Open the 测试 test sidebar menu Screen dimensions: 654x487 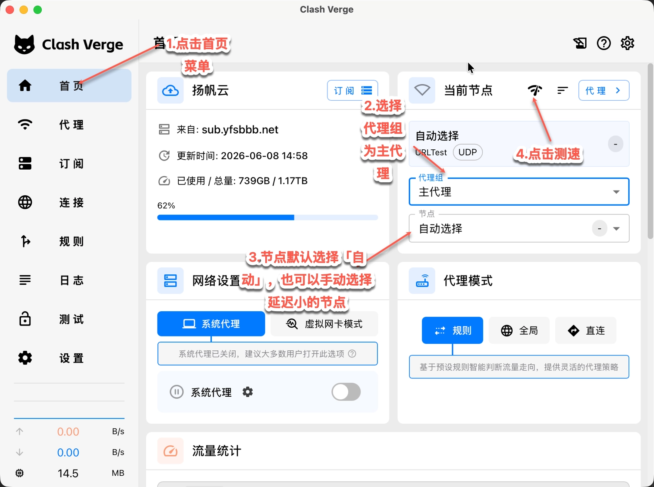point(69,319)
